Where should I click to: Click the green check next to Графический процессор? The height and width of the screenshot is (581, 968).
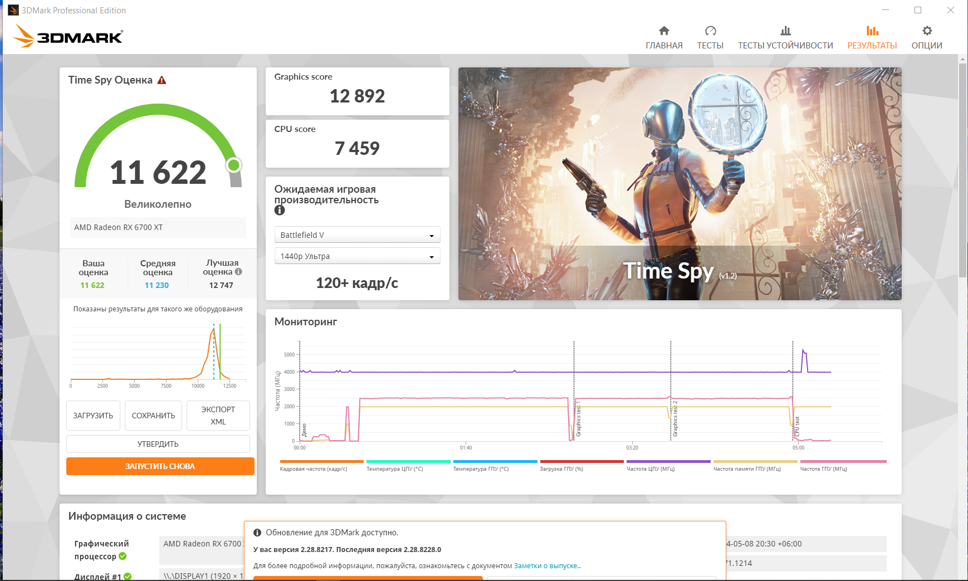123,556
